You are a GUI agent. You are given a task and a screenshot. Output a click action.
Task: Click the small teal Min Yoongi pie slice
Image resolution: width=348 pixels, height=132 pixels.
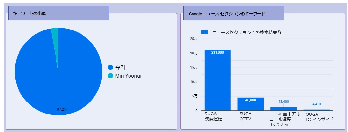point(56,38)
